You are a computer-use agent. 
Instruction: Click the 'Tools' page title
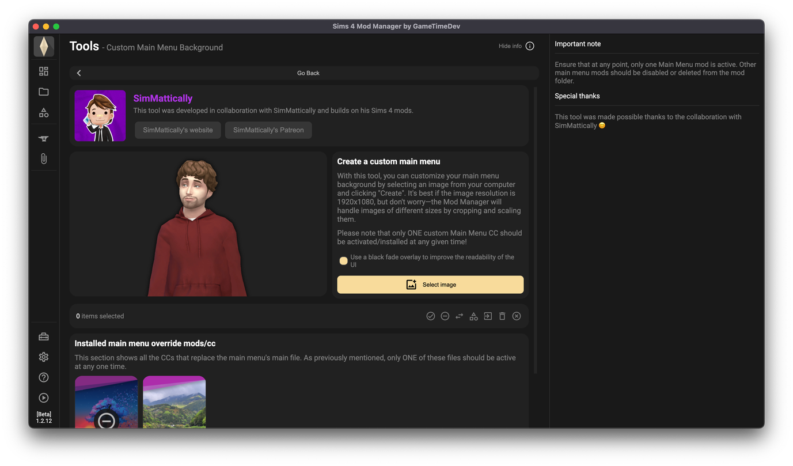(x=84, y=46)
